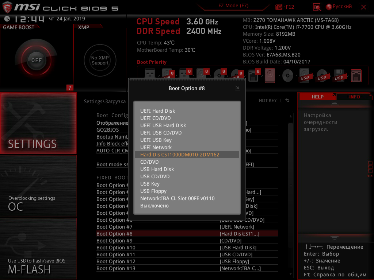Click a CD/DVD drive icon in Boot Priority
The width and height of the screenshot is (374, 280).
point(287,75)
